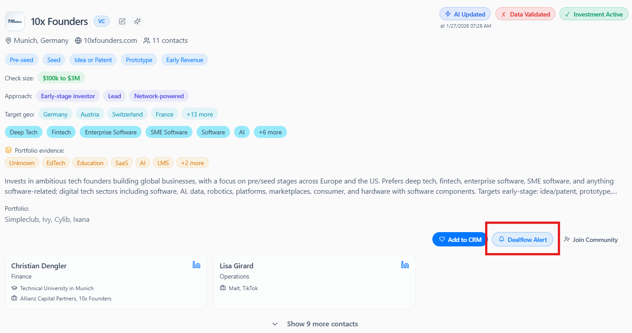Click the Join Community button

591,240
